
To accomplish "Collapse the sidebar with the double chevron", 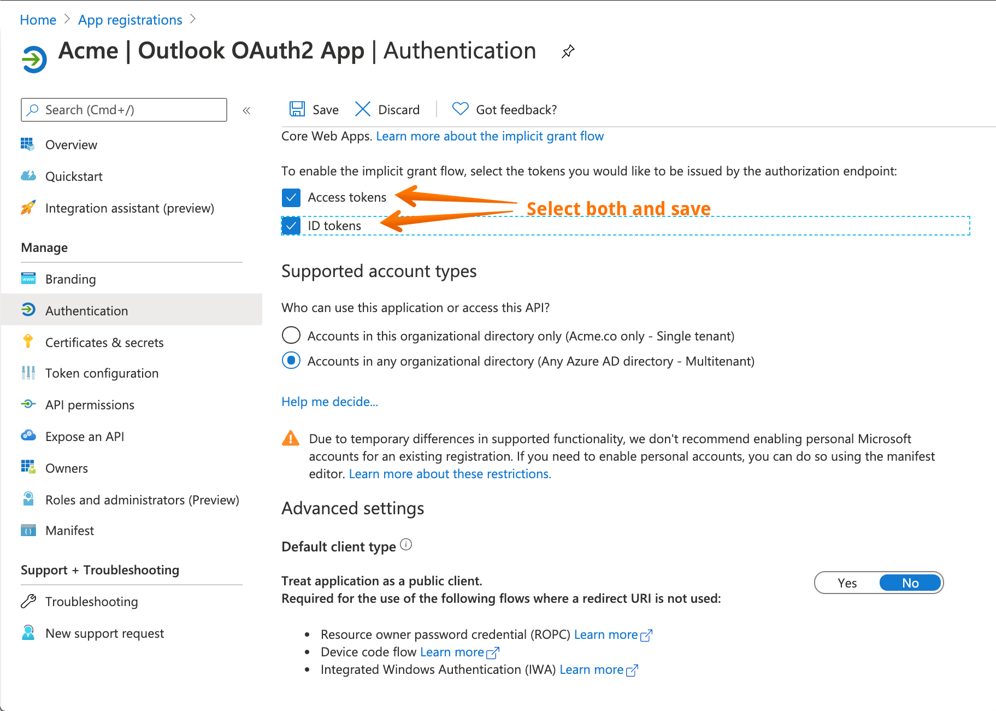I will (x=246, y=110).
